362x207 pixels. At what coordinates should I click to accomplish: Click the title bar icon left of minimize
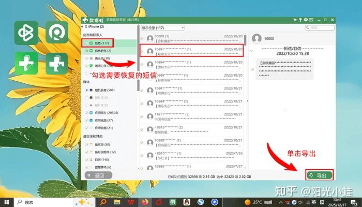311,20
